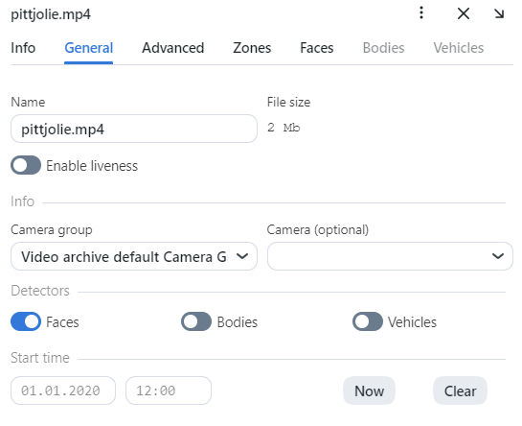Click the diagonal arrow dock panel icon
Image resolution: width=522 pixels, height=426 pixels.
(x=499, y=13)
